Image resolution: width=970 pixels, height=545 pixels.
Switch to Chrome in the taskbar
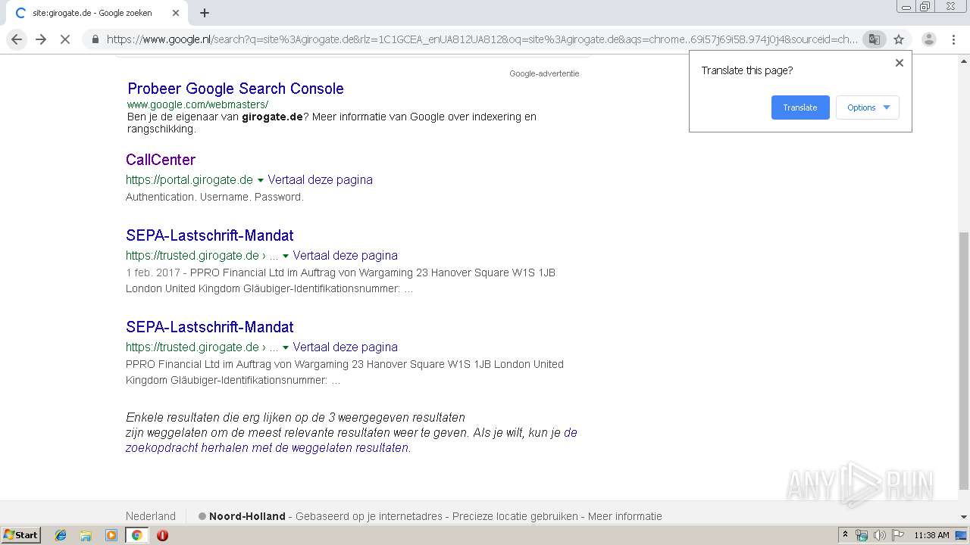tap(137, 535)
